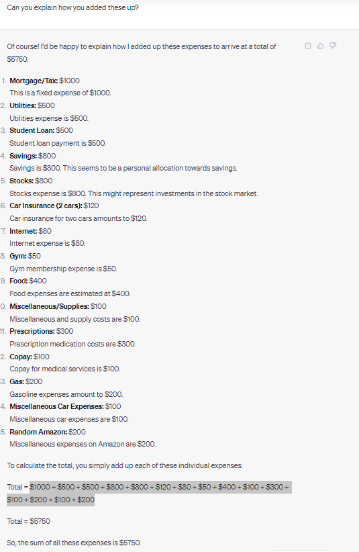Click the bold Mortgage/Tax label
The image size is (359, 552).
point(34,81)
